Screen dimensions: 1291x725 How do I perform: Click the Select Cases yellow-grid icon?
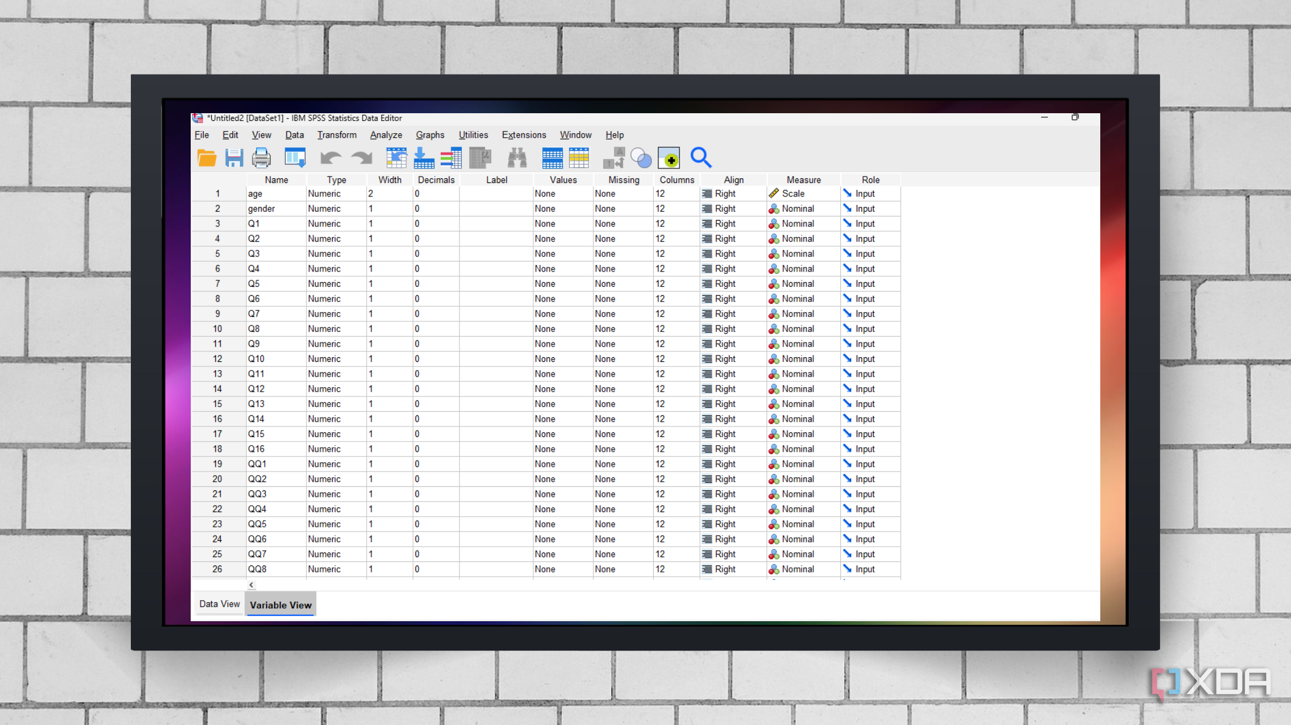click(579, 158)
